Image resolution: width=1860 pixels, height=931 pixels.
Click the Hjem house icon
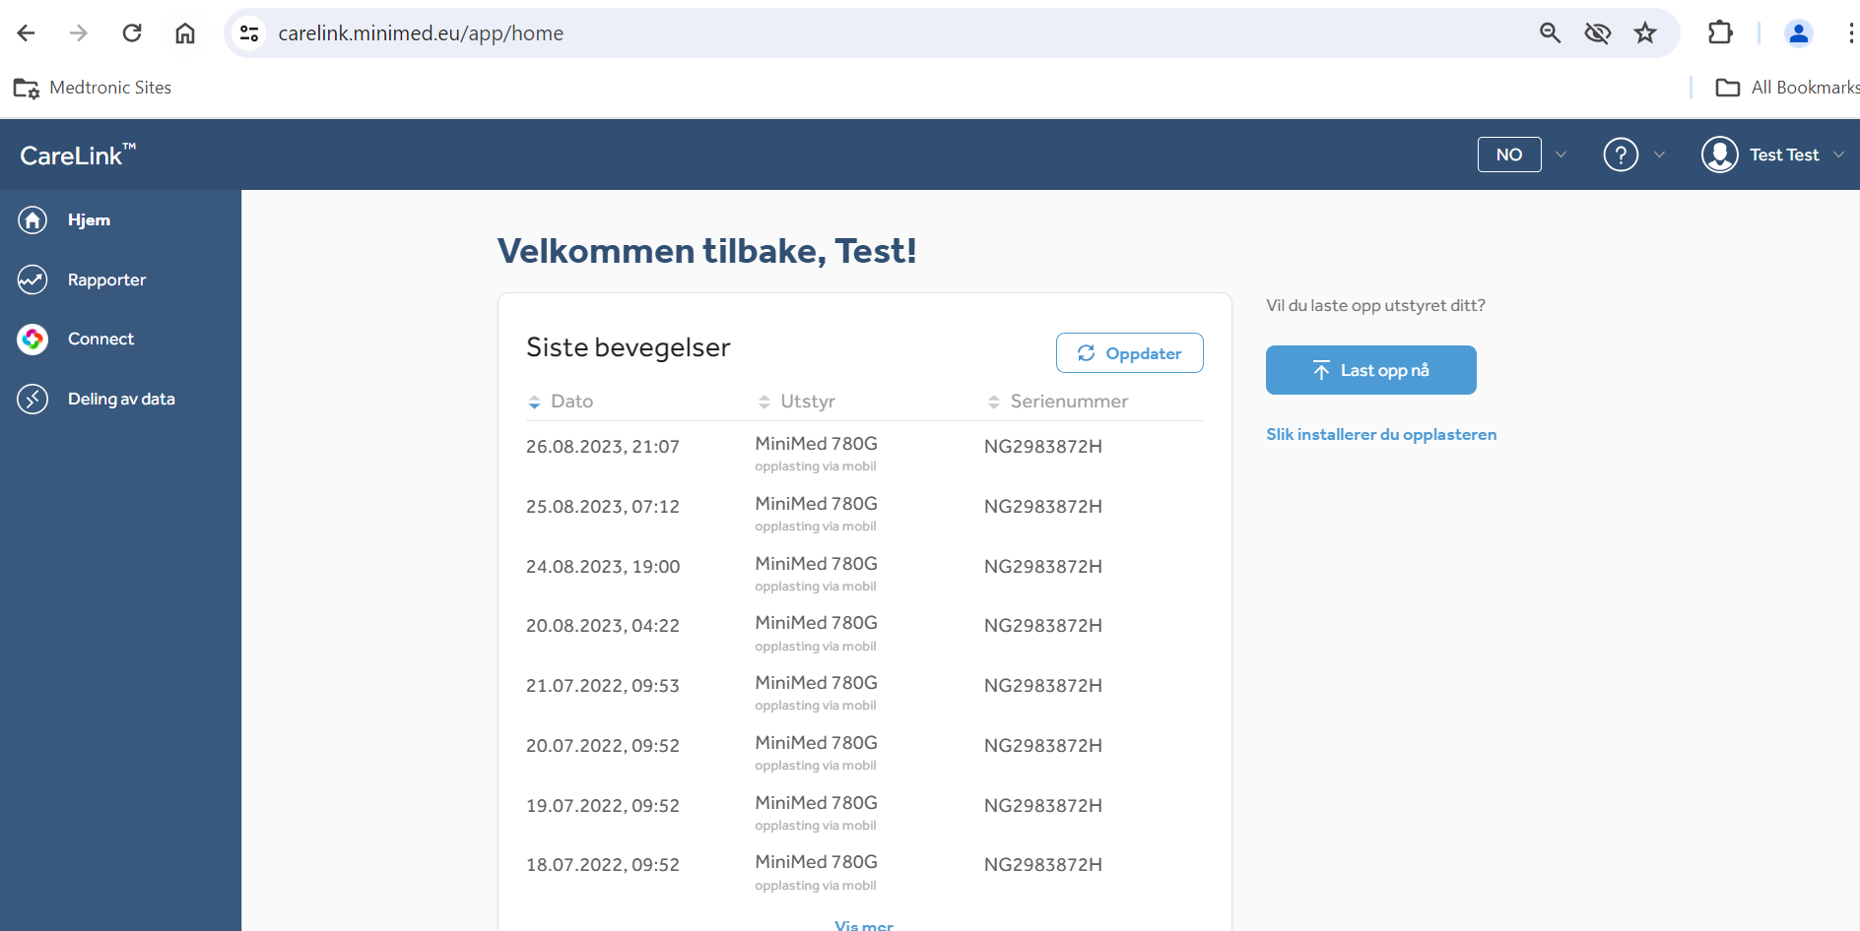pos(33,219)
